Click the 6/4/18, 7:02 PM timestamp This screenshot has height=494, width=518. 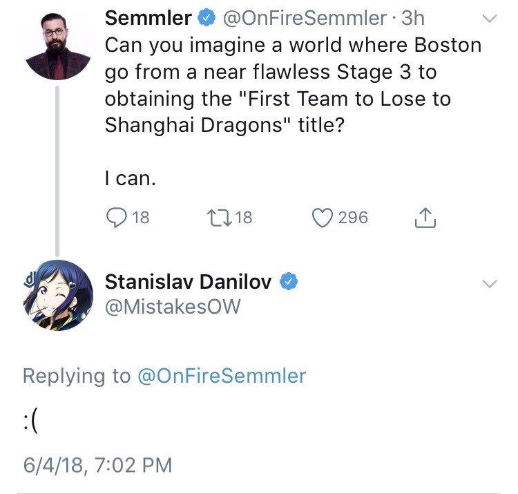(97, 464)
